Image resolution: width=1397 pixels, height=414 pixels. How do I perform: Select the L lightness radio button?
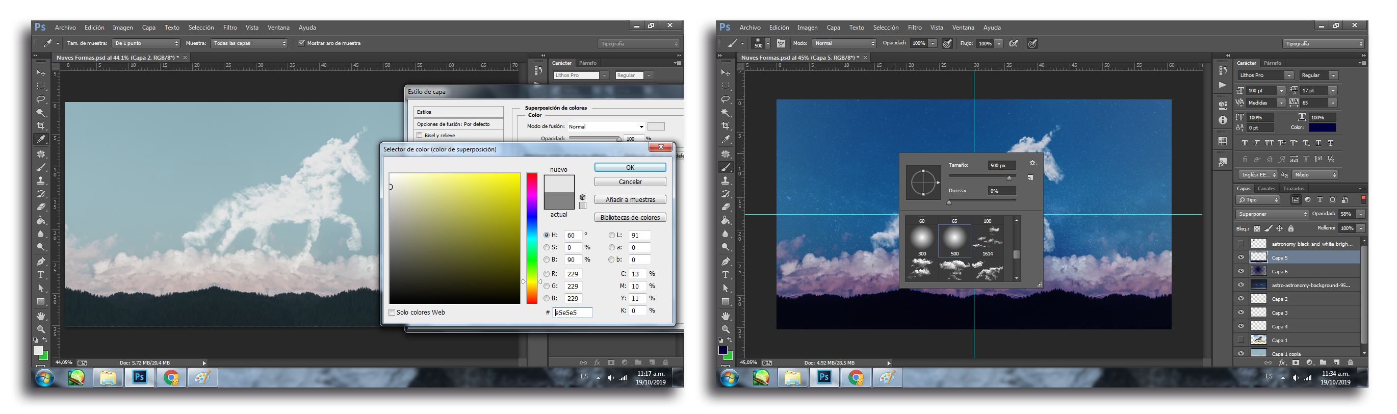point(612,235)
